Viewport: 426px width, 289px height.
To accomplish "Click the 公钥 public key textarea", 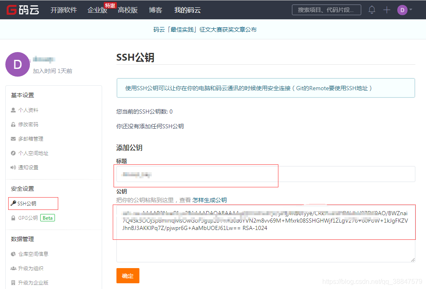I will click(x=266, y=234).
